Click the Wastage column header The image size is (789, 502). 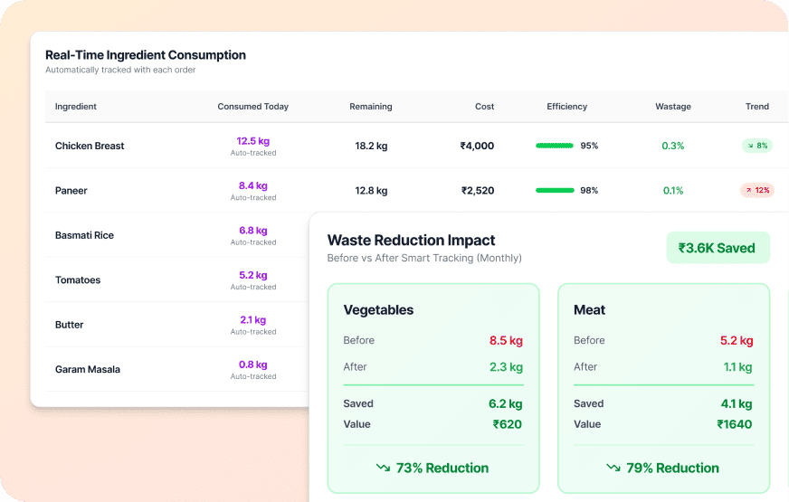click(x=673, y=106)
